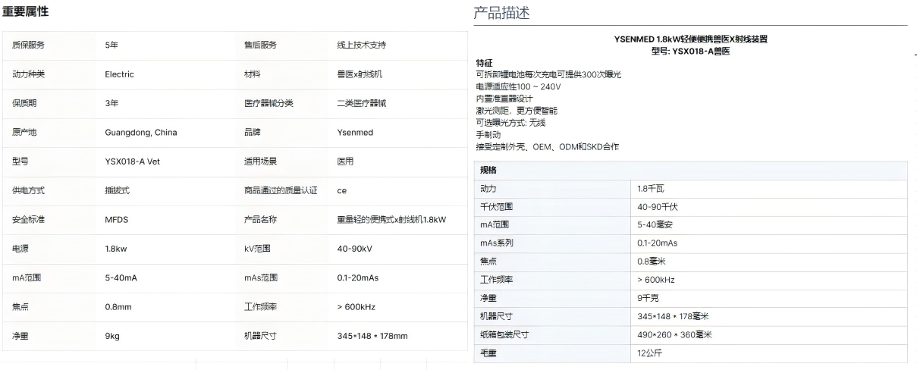The width and height of the screenshot is (917, 370).
Task: Click the 二类医疗器械 value
Action: point(361,103)
